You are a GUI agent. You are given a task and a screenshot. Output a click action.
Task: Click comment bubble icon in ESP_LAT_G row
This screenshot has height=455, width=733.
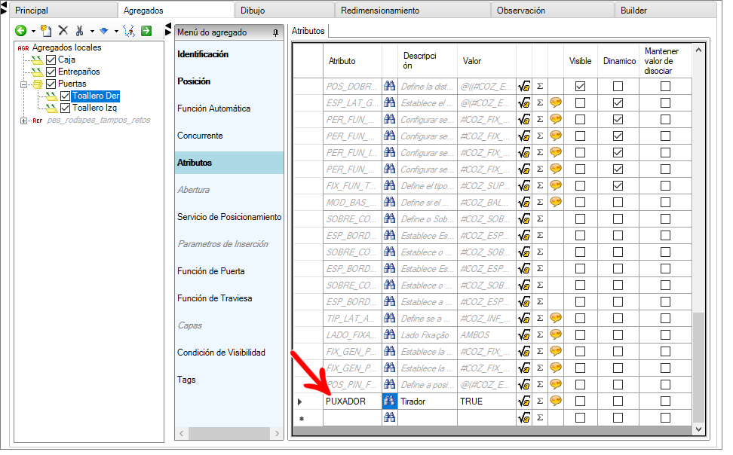(x=556, y=102)
